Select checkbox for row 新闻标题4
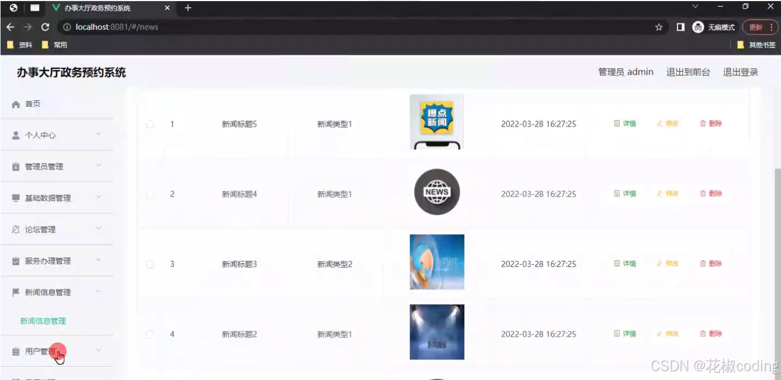 (150, 194)
